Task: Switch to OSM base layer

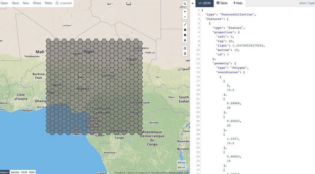Action: coord(32,172)
